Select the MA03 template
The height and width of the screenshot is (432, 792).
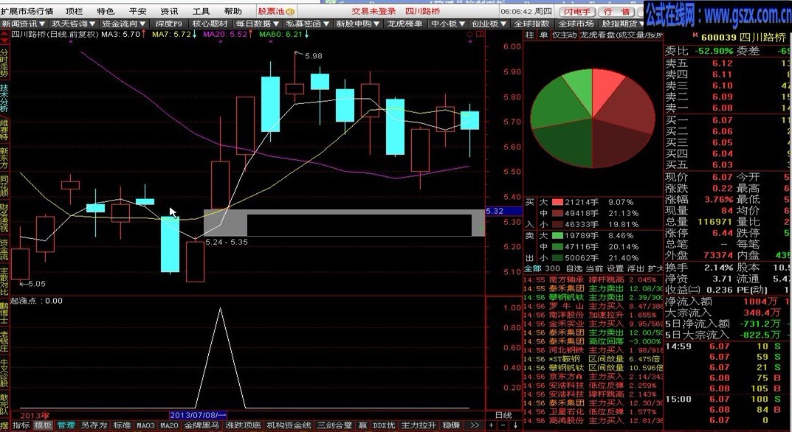coord(145,425)
